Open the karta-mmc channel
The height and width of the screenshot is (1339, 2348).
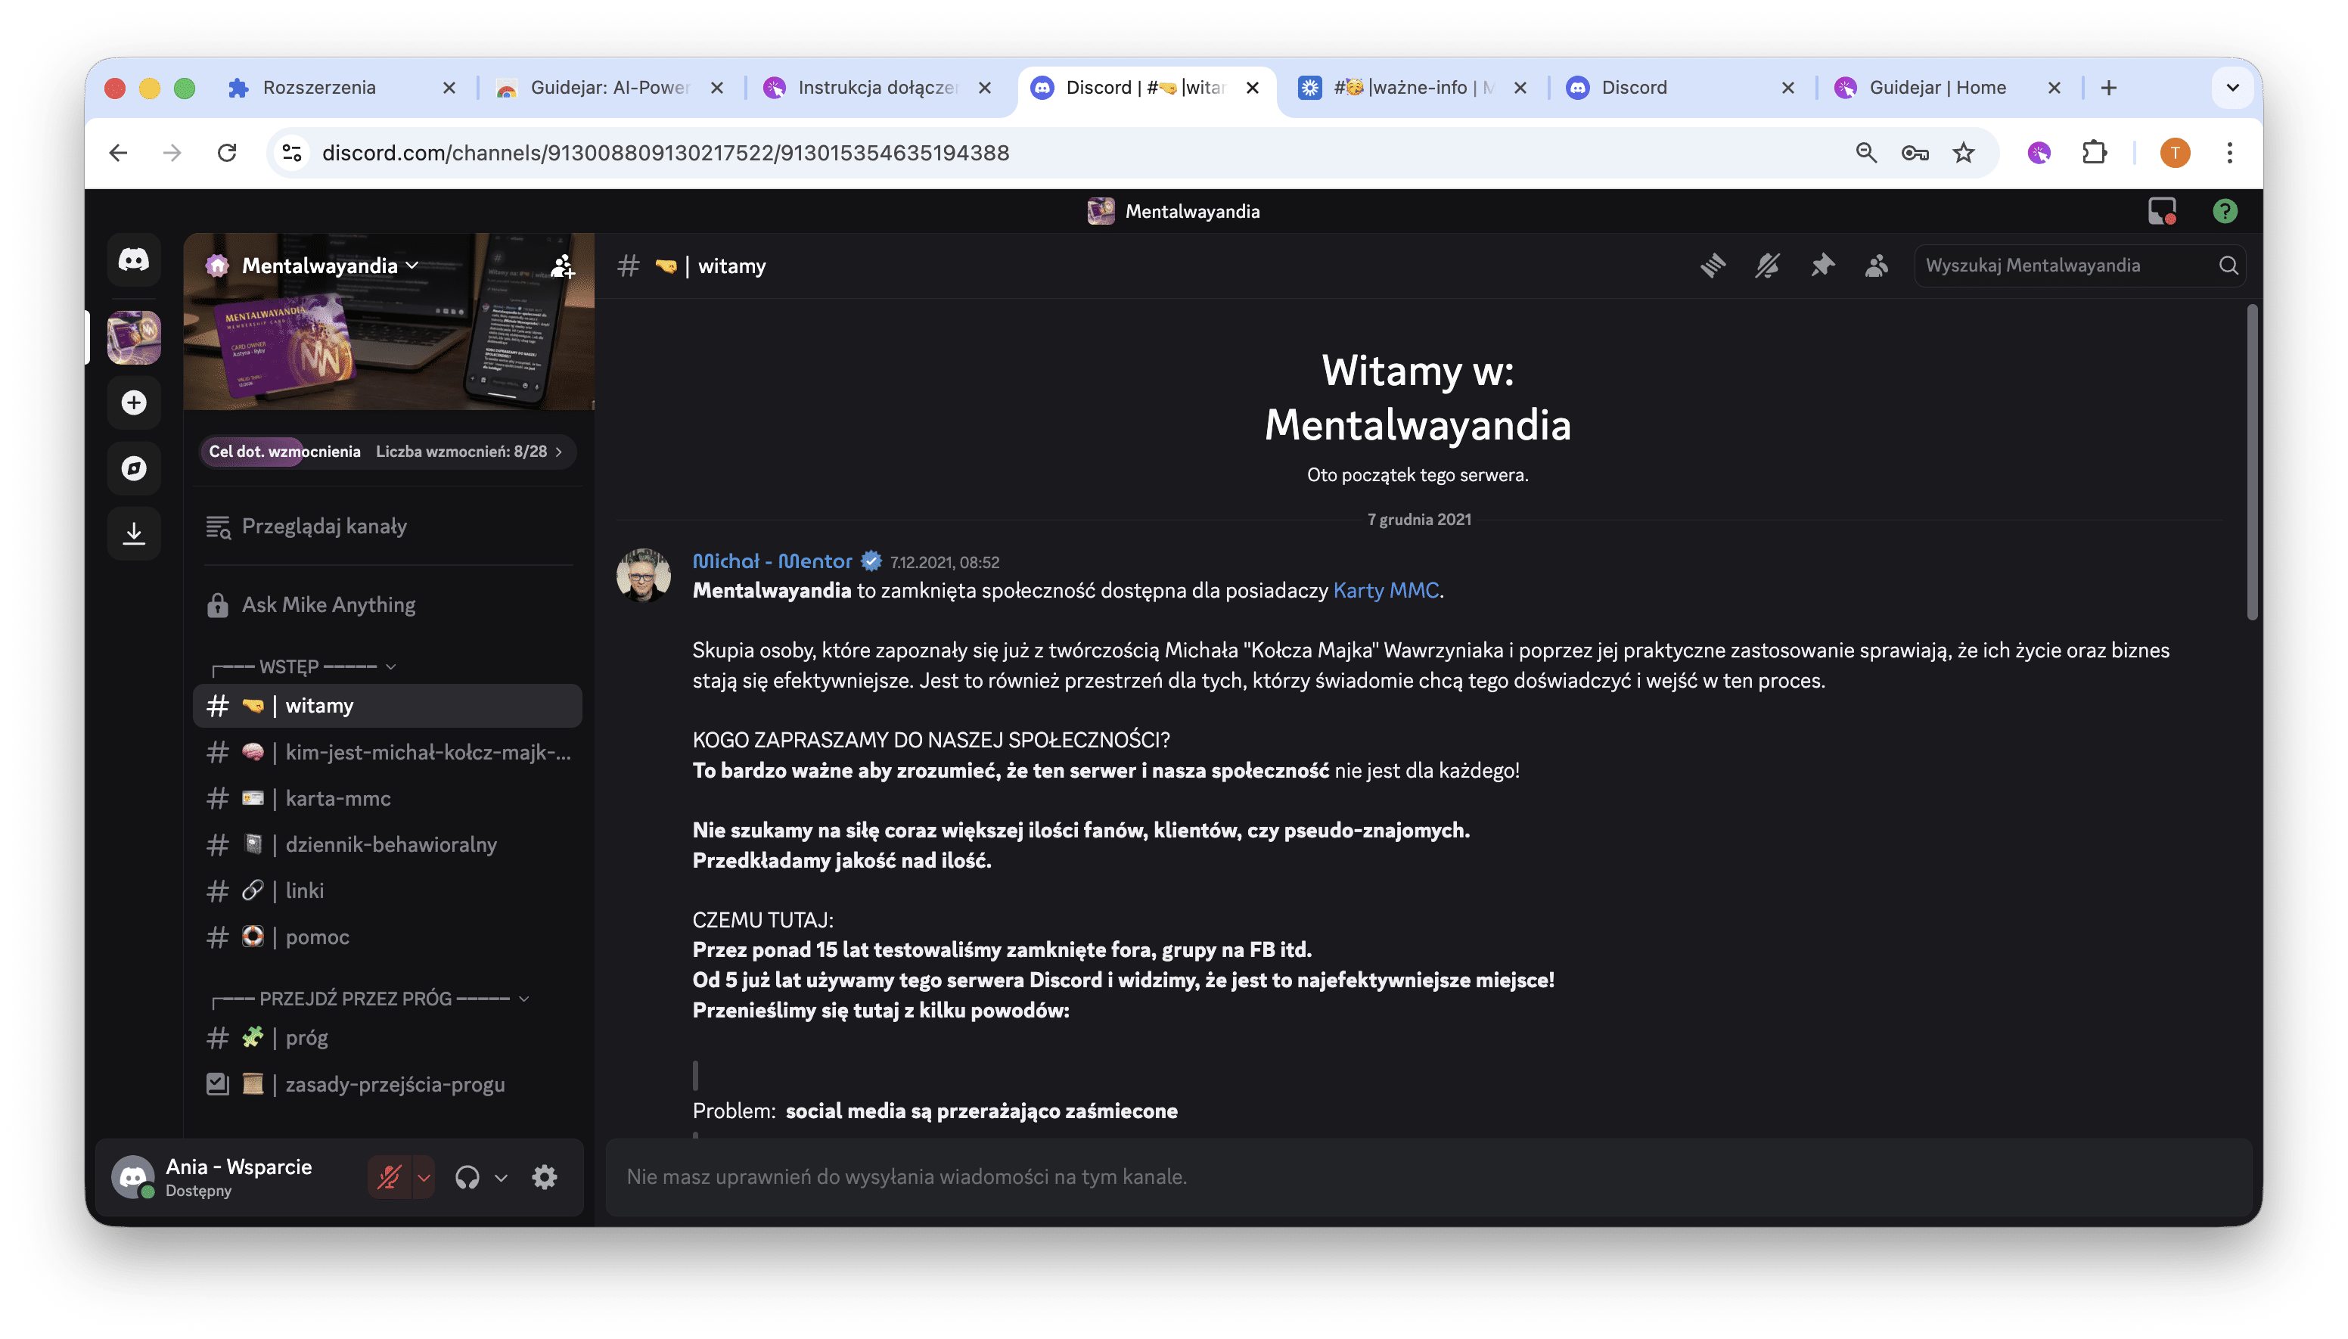(x=387, y=798)
